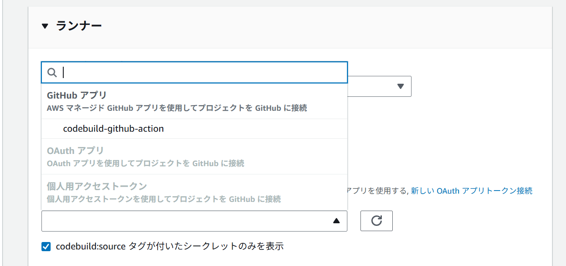The height and width of the screenshot is (266, 566).
Task: Click the アプリを使用する text beside the link
Action: click(x=377, y=191)
